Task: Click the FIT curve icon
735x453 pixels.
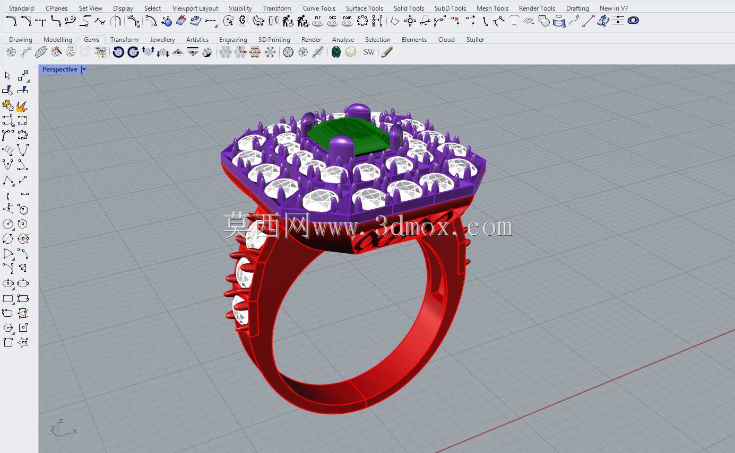Action: [x=318, y=21]
